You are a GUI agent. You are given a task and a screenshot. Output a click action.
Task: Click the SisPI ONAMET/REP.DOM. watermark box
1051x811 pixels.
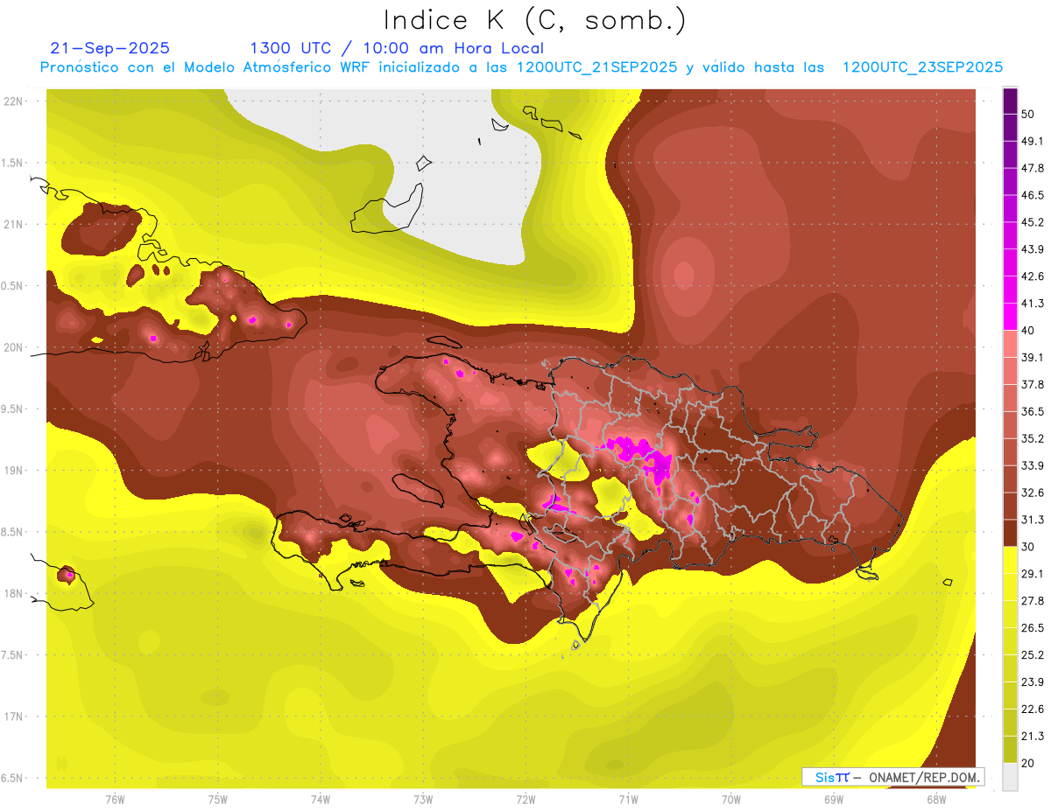(892, 777)
